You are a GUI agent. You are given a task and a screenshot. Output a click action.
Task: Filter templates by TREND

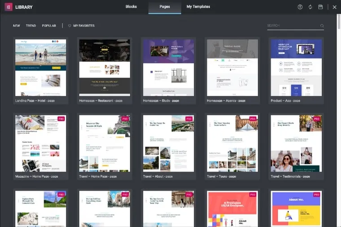click(x=31, y=26)
